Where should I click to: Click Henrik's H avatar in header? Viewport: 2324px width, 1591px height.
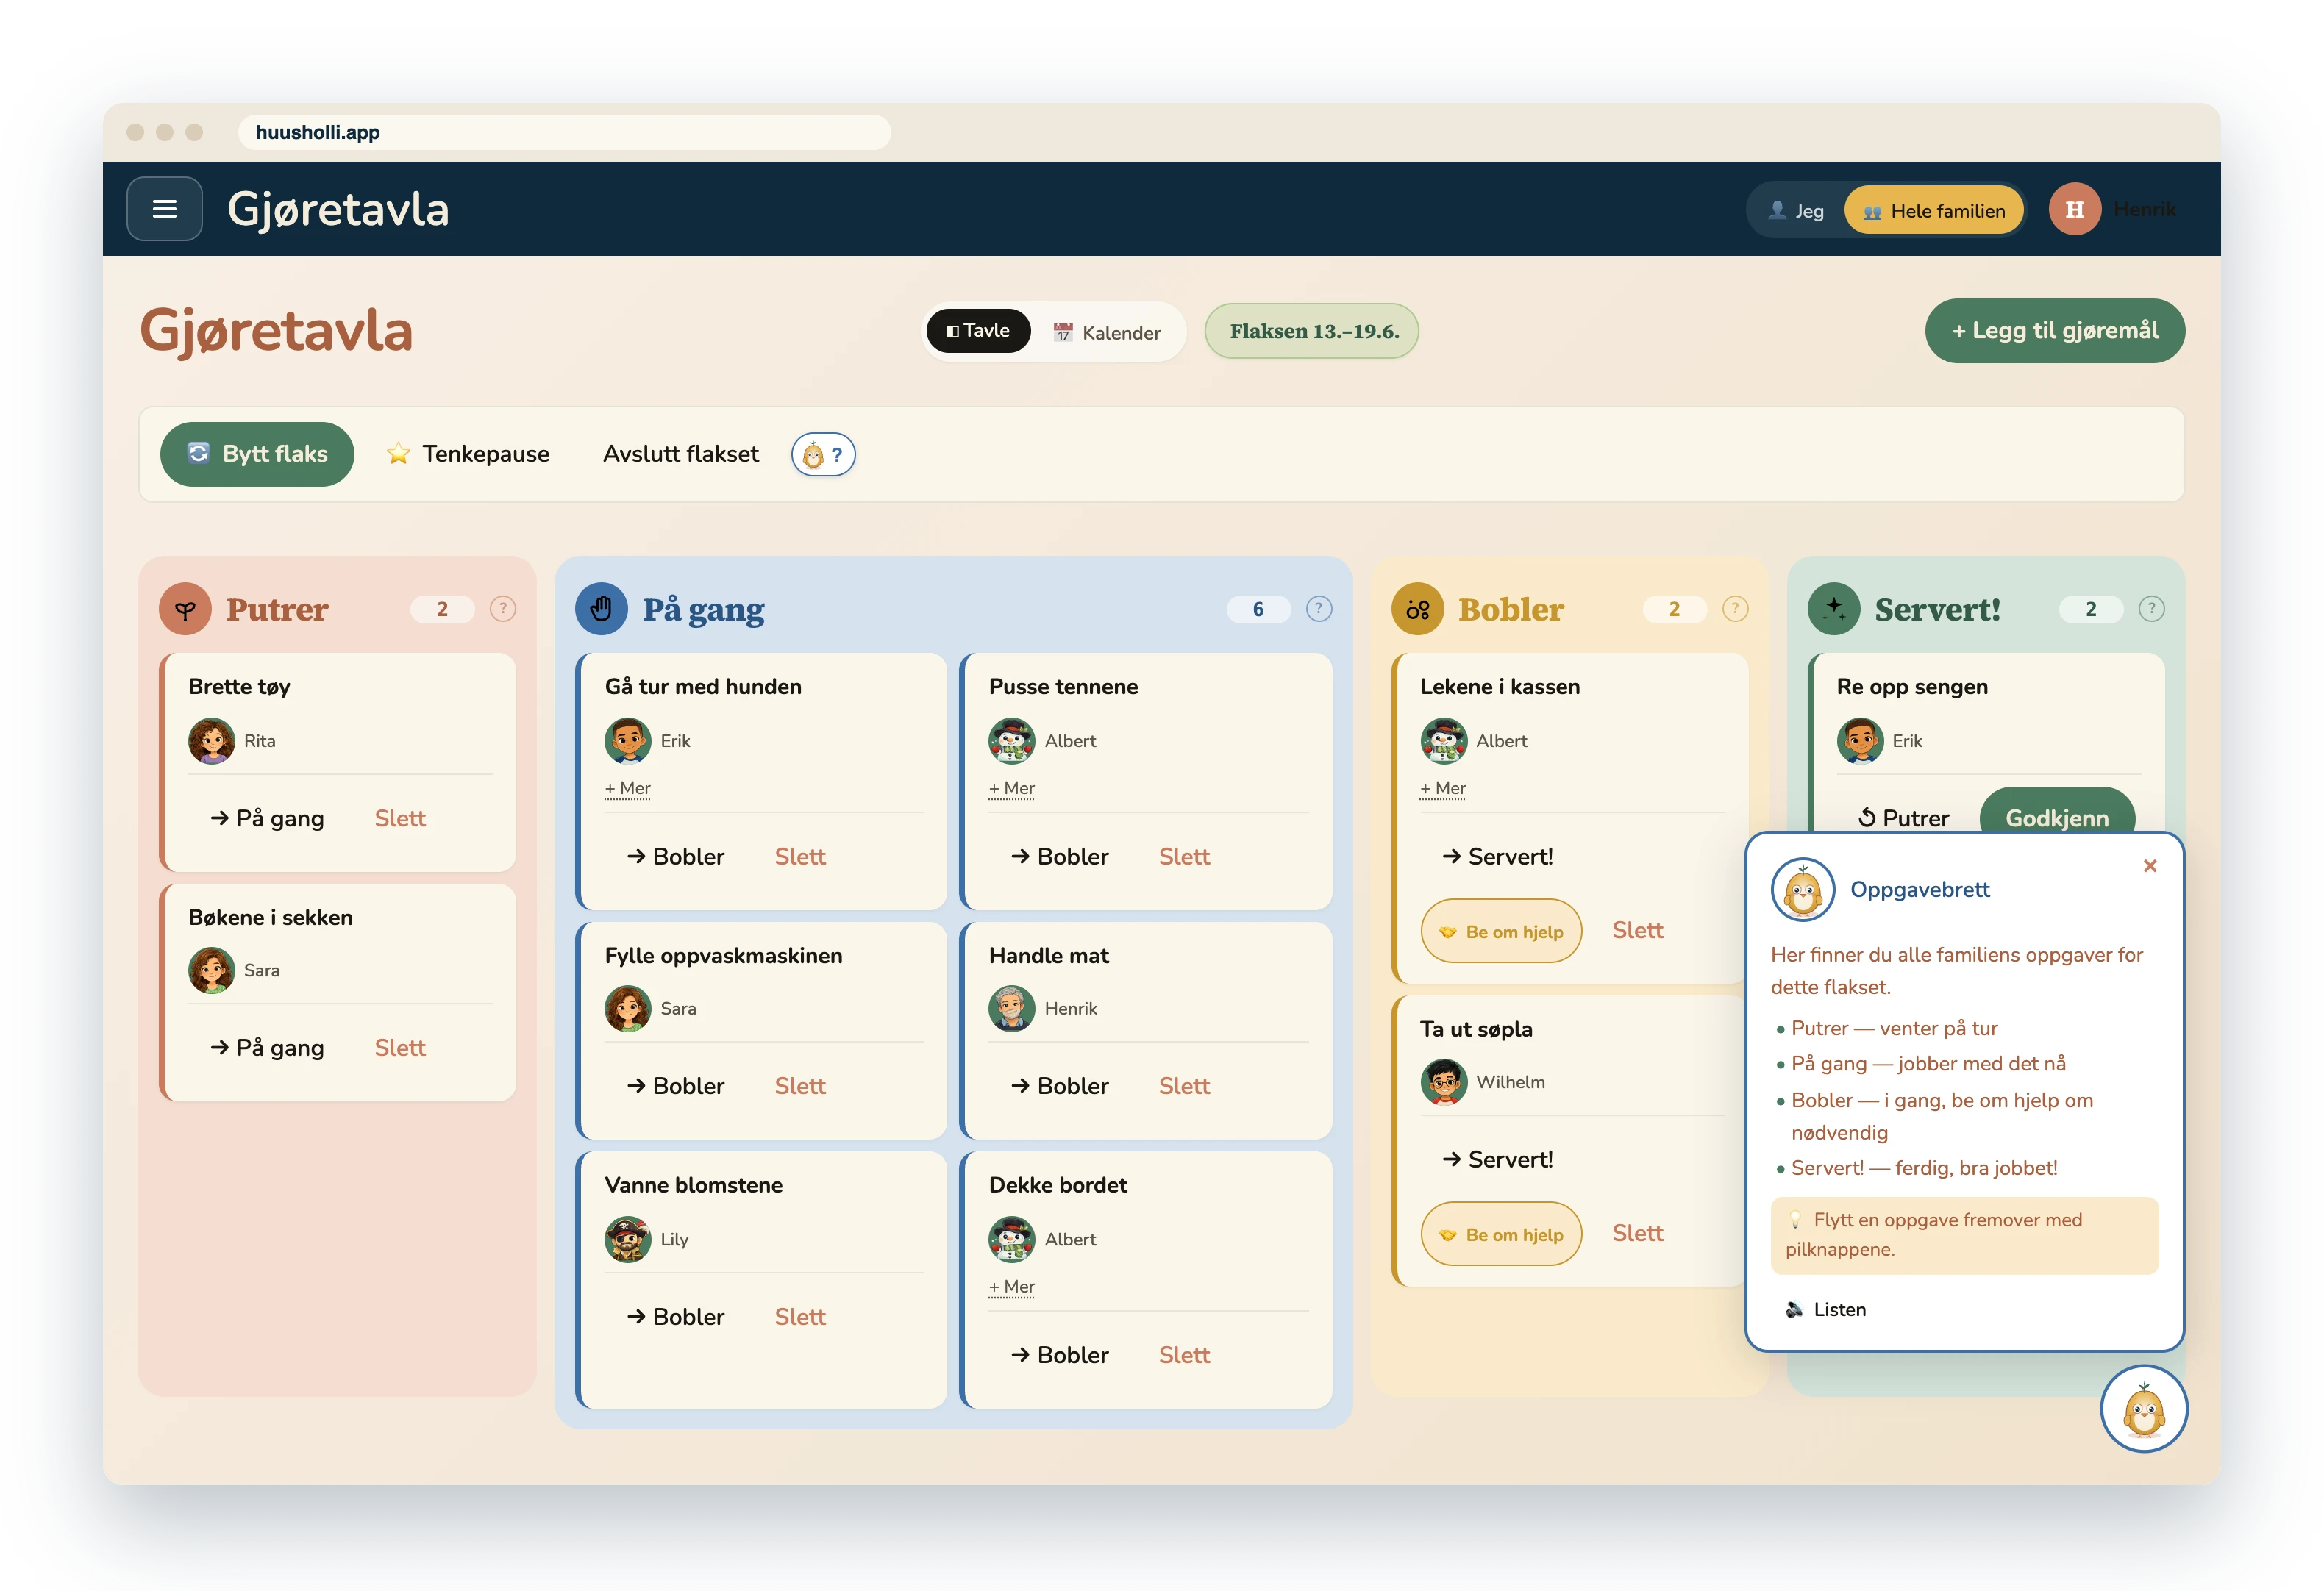pyautogui.click(x=2075, y=209)
